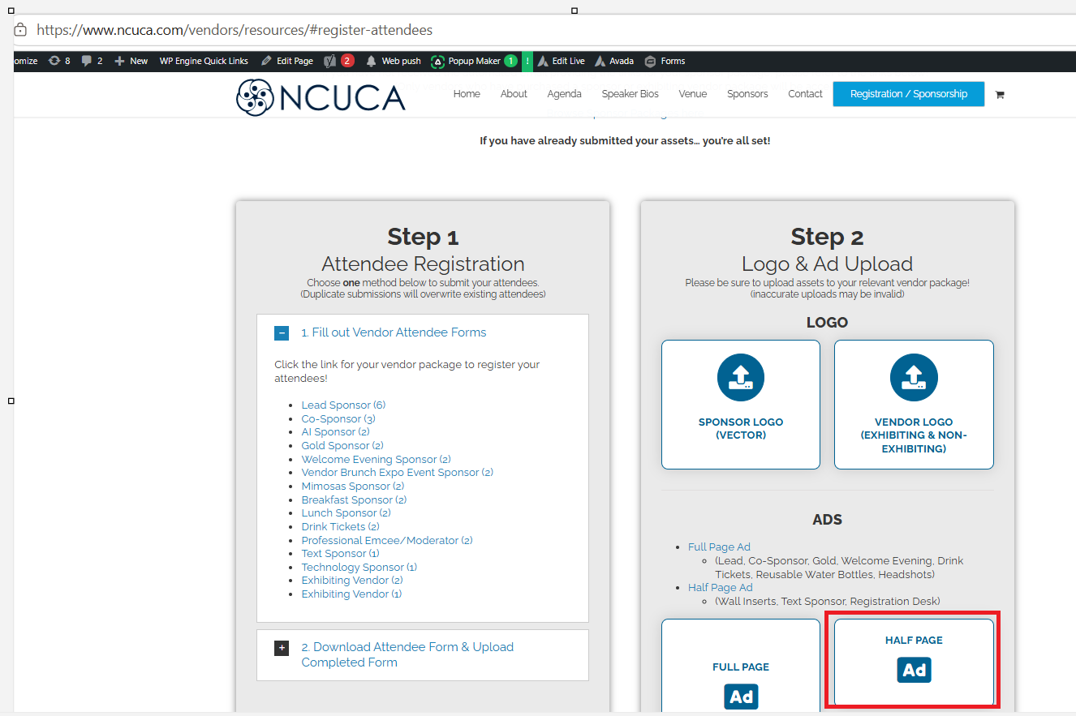Image resolution: width=1076 pixels, height=716 pixels.
Task: Open the Gold Sponsor (2) link
Action: (x=342, y=446)
